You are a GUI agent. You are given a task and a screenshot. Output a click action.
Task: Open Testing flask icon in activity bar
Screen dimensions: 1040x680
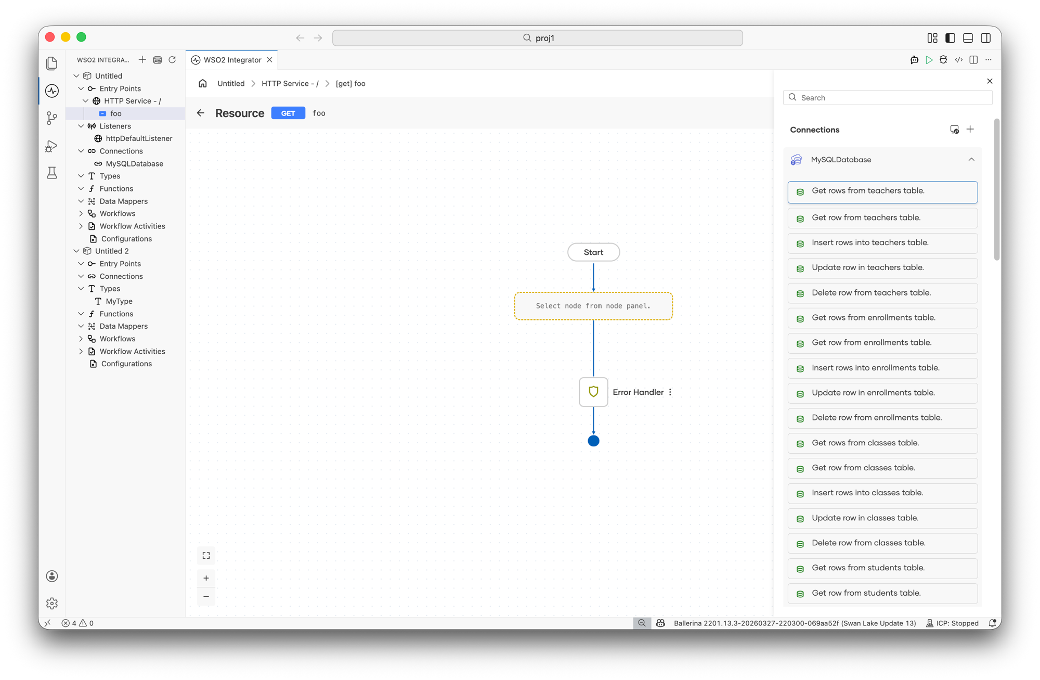pyautogui.click(x=52, y=173)
